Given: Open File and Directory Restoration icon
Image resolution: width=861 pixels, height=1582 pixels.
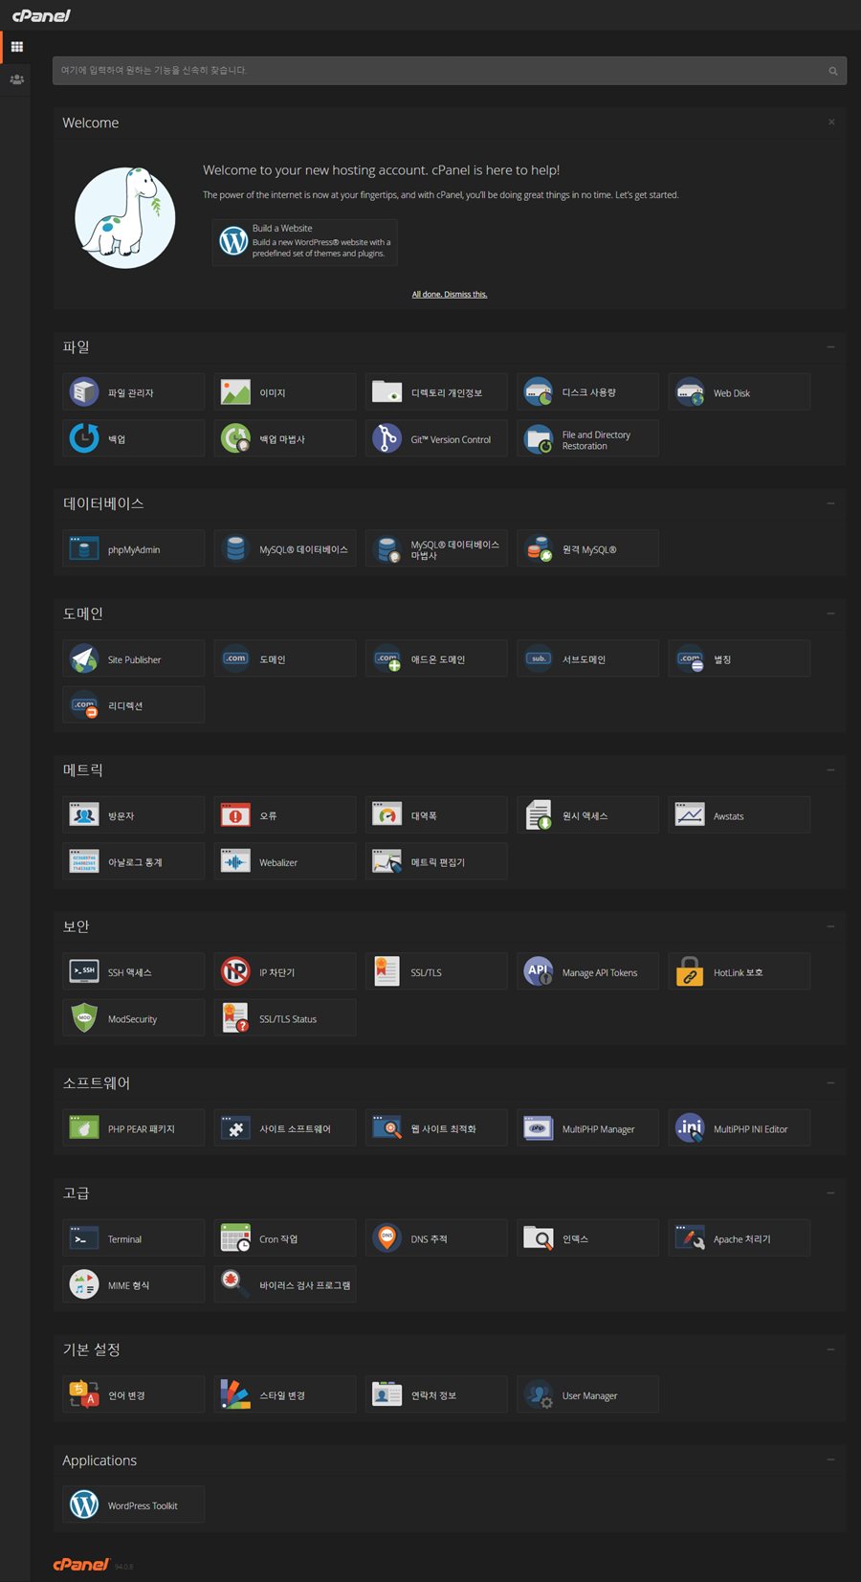Looking at the screenshot, I should click(538, 438).
